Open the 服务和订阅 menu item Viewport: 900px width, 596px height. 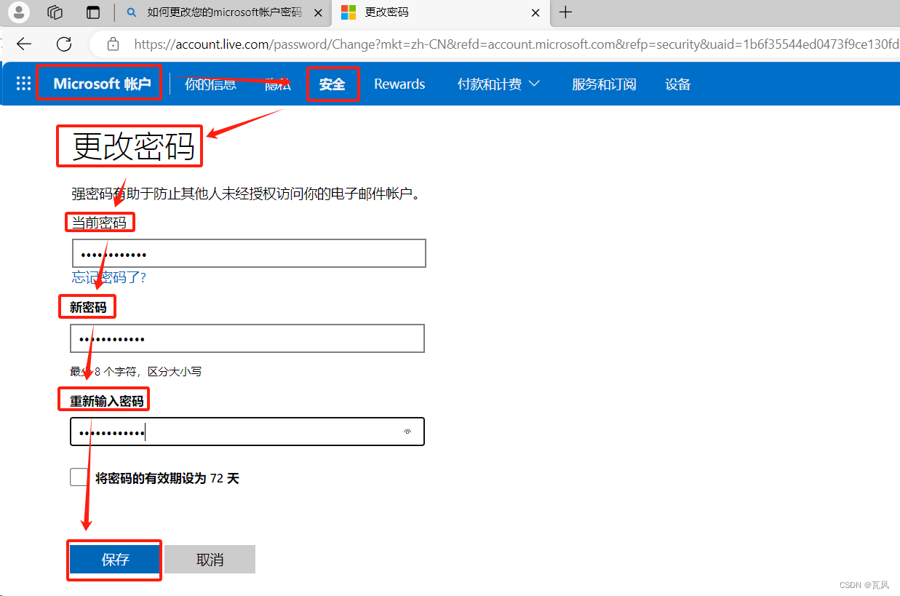(x=604, y=84)
